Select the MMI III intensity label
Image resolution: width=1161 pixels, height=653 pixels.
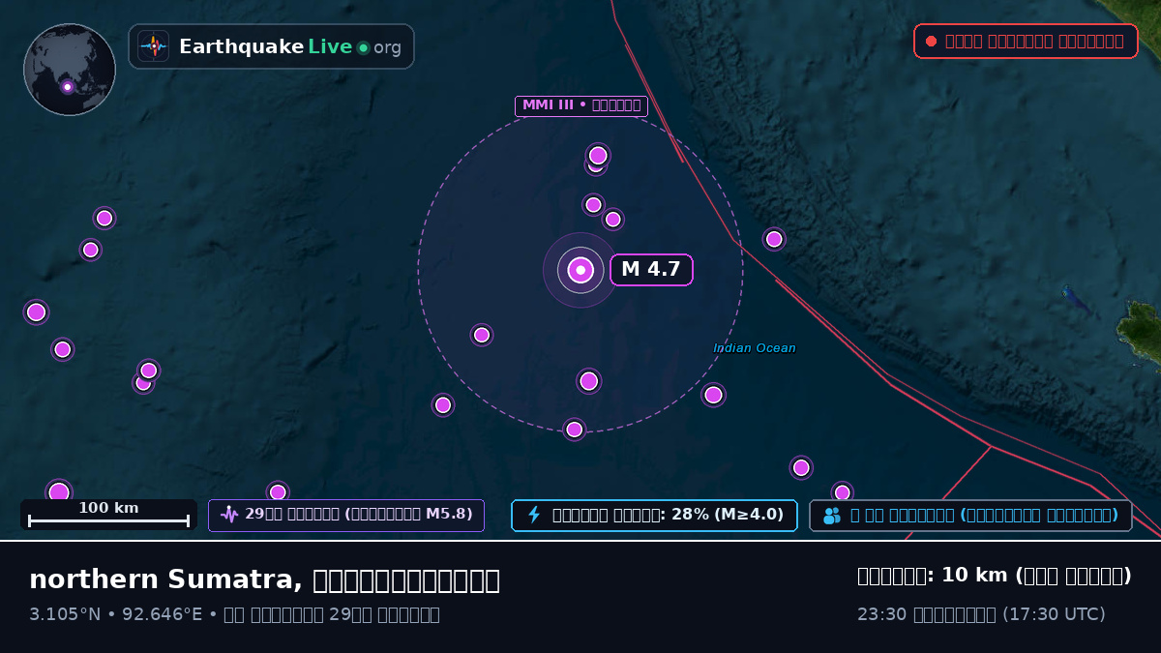(x=581, y=105)
